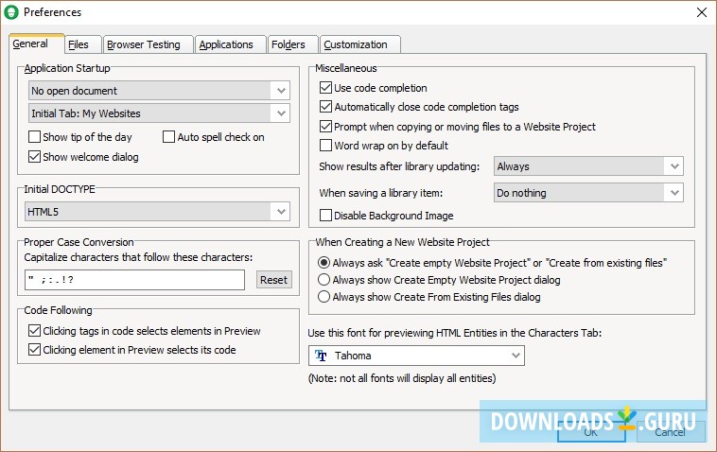The image size is (717, 452).
Task: Open the Initial Tab: My Websites dropdown
Action: click(159, 113)
